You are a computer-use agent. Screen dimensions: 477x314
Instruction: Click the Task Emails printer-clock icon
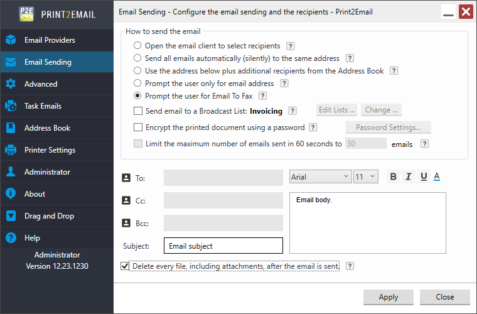pyautogui.click(x=11, y=106)
